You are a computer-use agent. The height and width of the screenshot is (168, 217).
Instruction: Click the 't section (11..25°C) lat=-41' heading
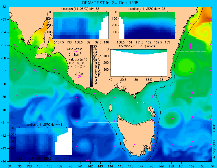[x=43, y=125]
